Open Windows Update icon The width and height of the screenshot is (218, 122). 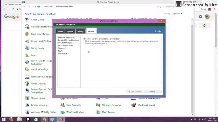[x=63, y=112]
